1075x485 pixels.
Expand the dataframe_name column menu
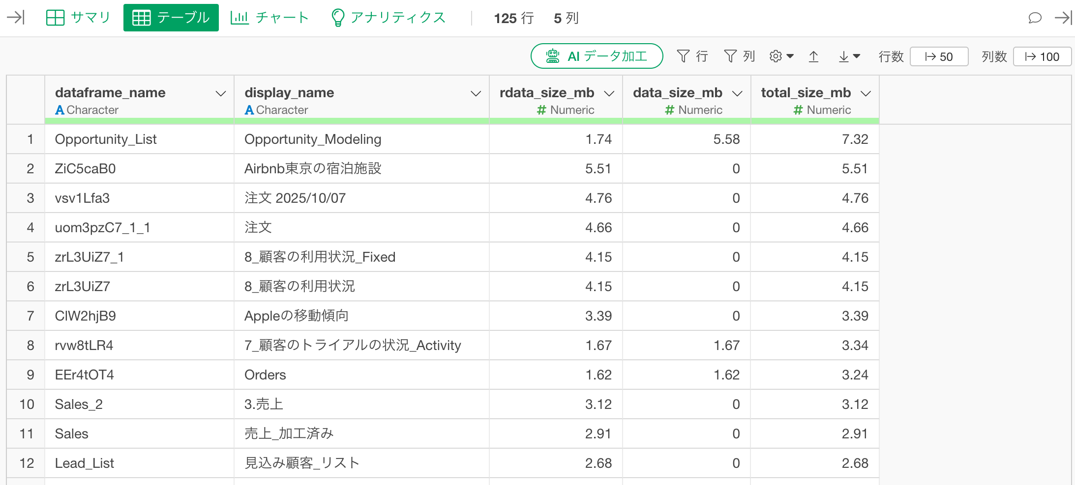[221, 94]
